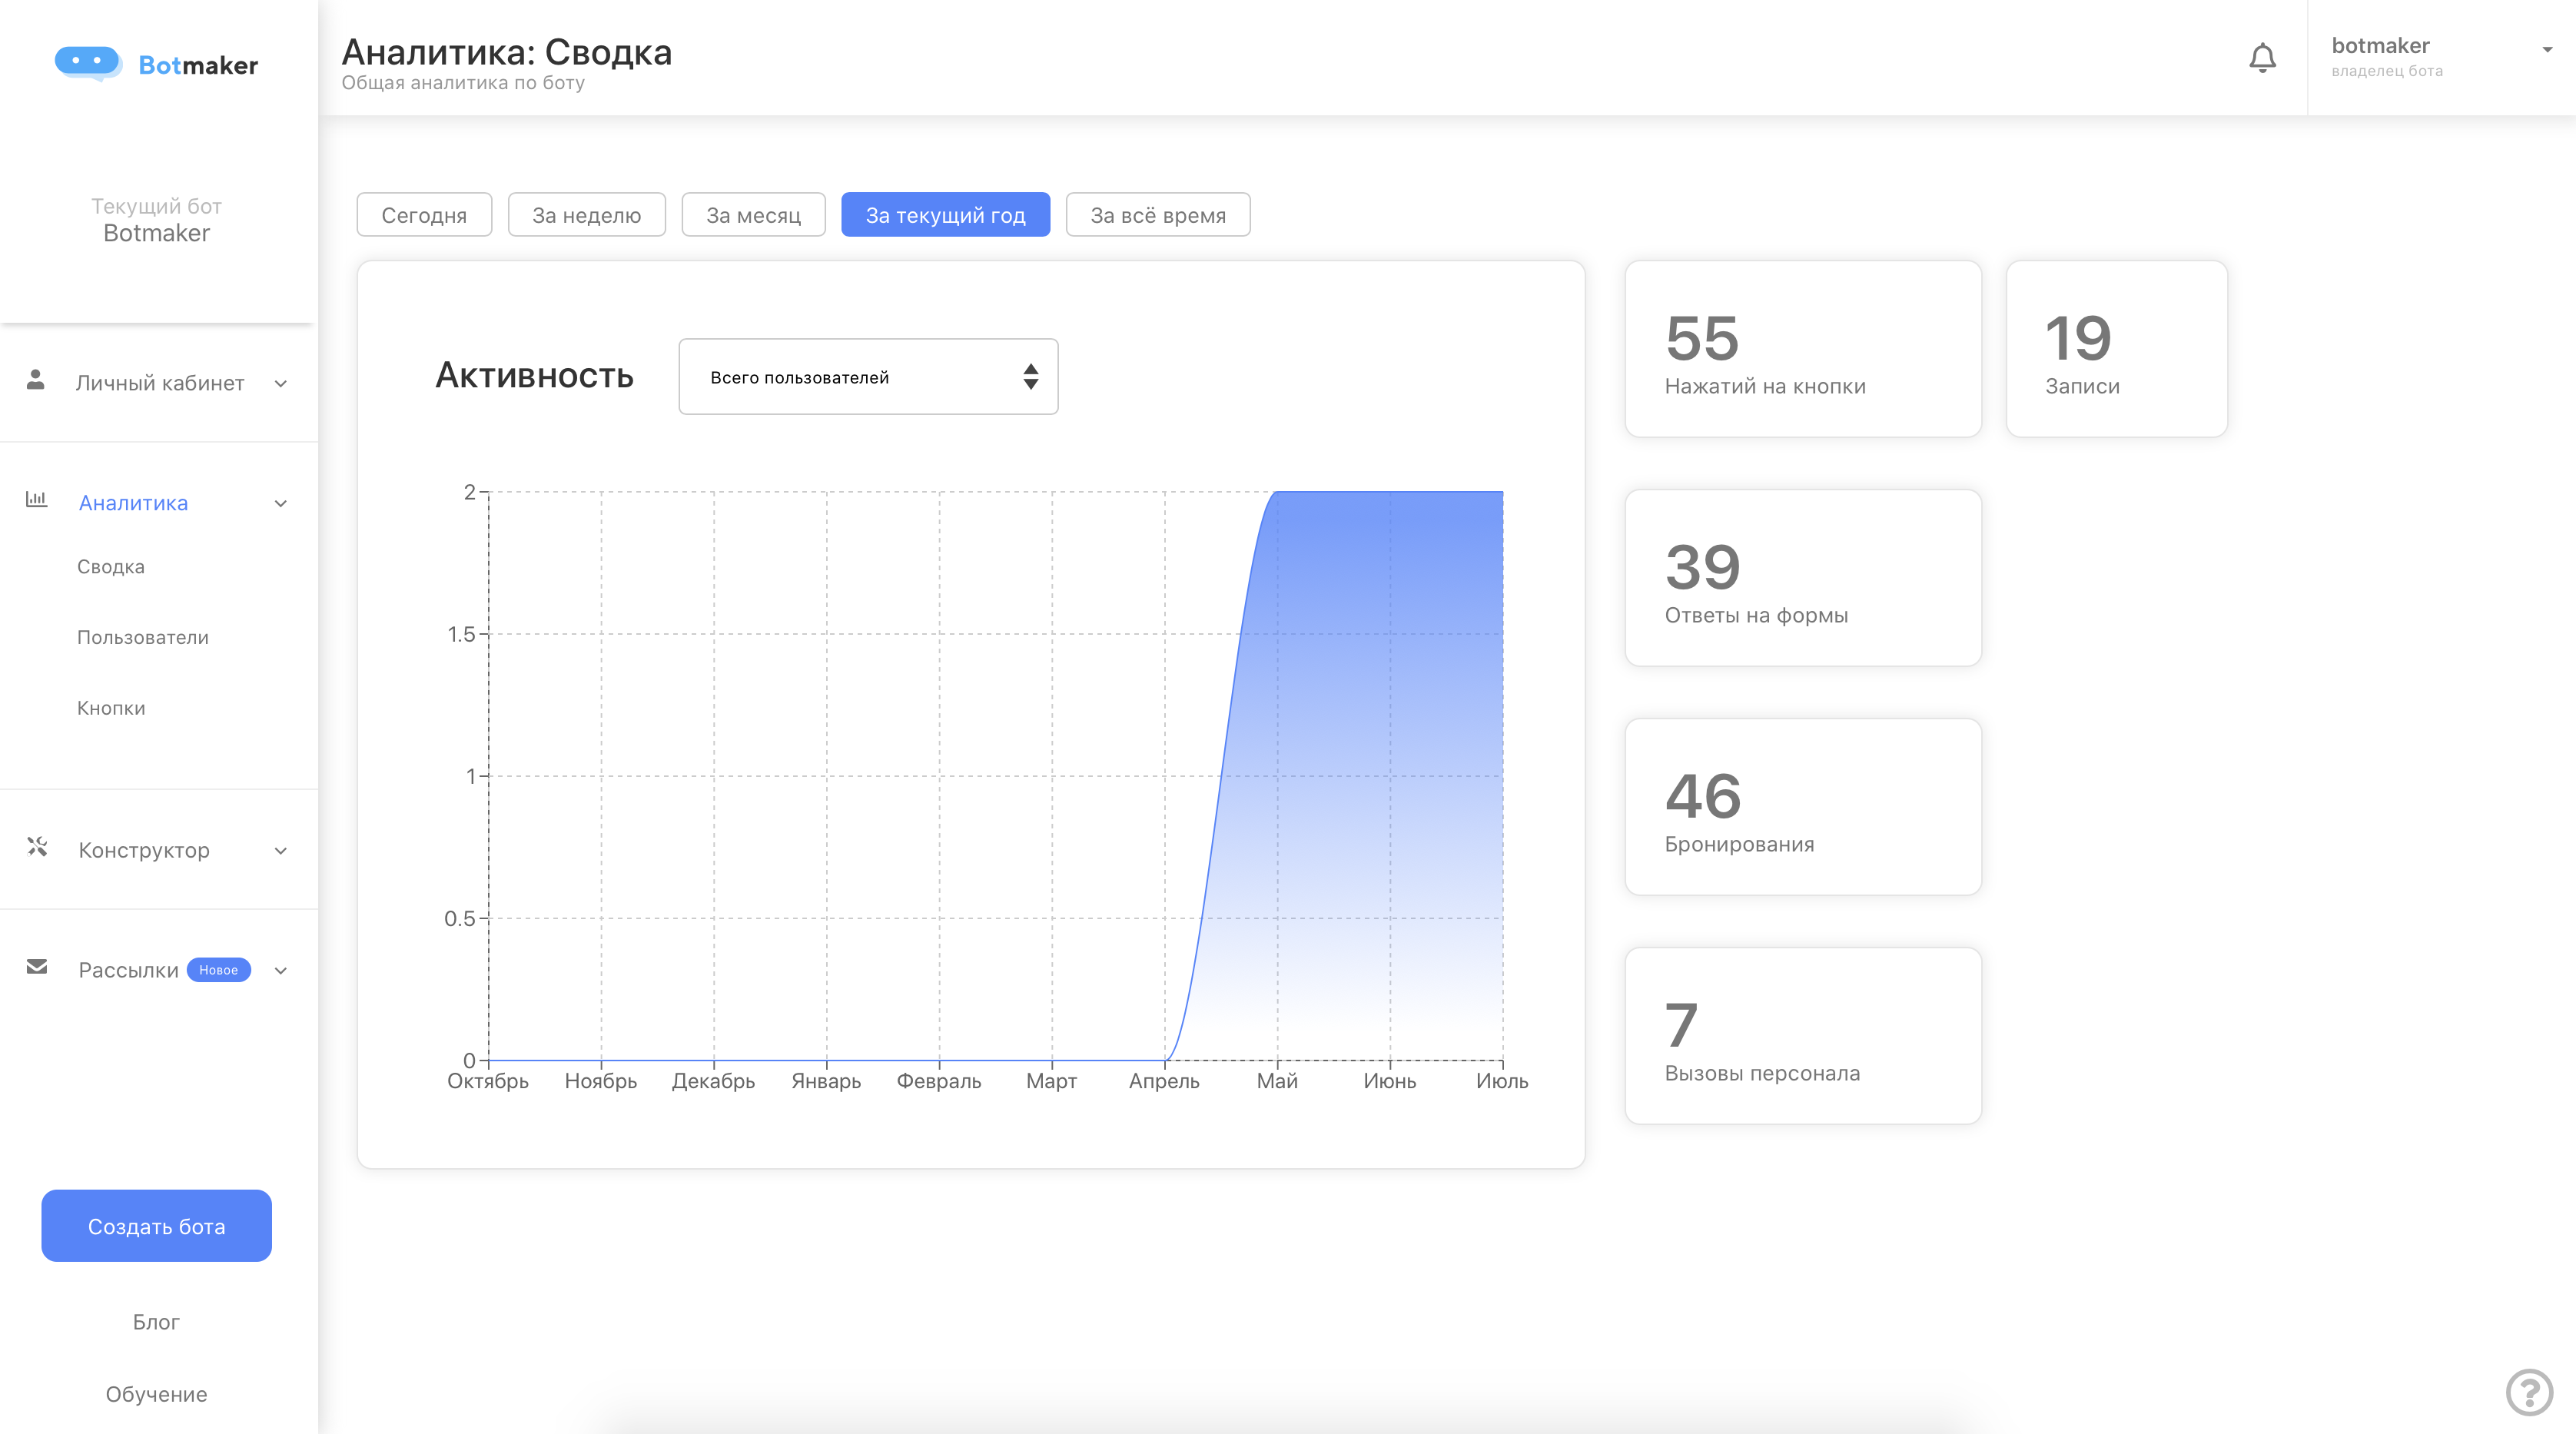The height and width of the screenshot is (1434, 2576).
Task: Click the bar chart icon for Аналитика
Action: 36,499
